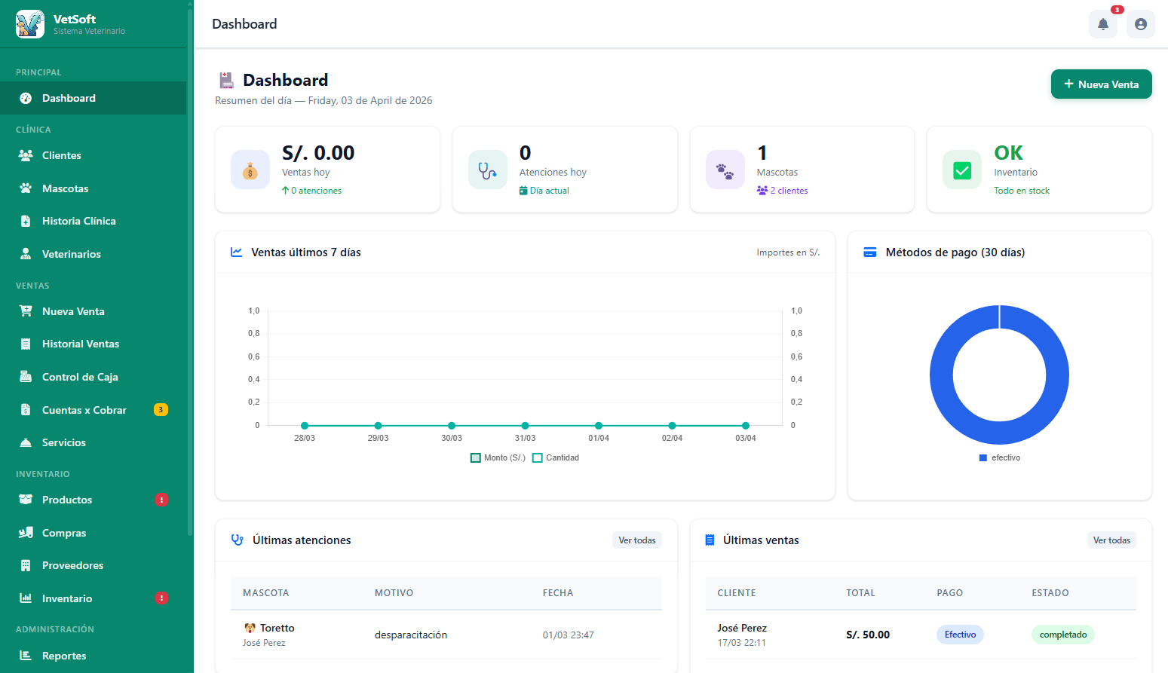Toggle the Monto (S/.) chart legend
The height and width of the screenshot is (673, 1168).
[x=498, y=457]
